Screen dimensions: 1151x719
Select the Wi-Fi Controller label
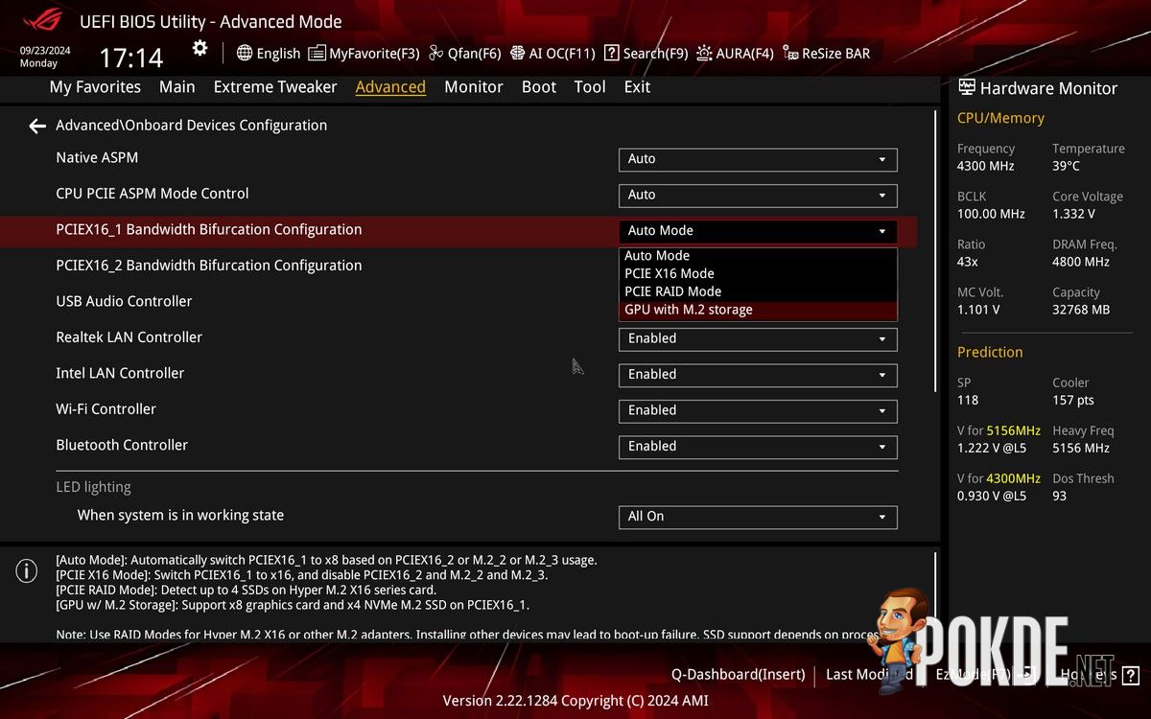coord(106,409)
